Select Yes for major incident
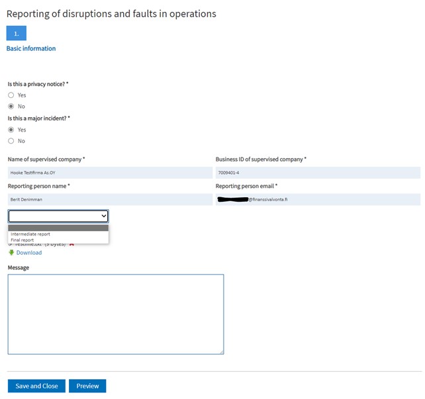425x399 pixels. [11, 130]
